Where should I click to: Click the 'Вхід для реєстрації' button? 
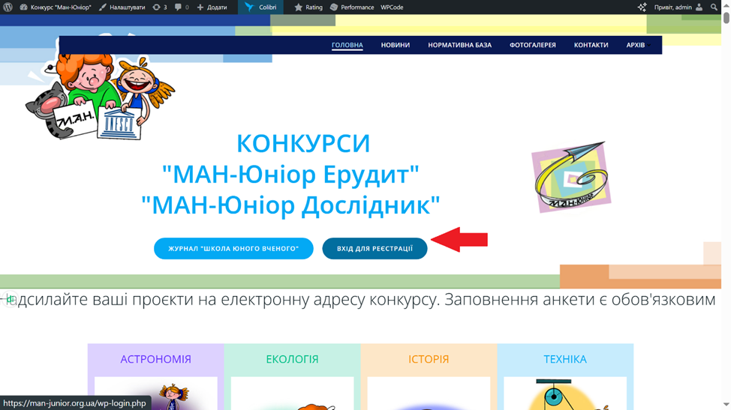click(375, 249)
